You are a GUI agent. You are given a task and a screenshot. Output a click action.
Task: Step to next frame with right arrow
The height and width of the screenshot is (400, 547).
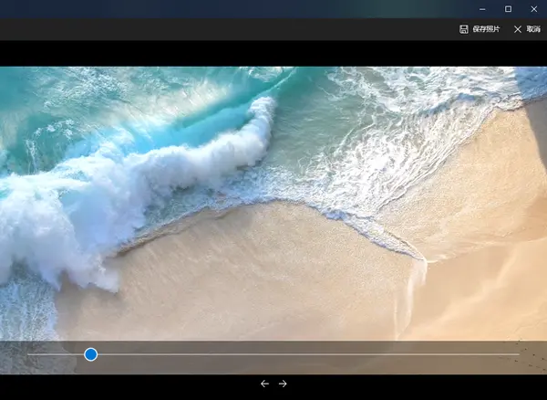[x=283, y=384]
